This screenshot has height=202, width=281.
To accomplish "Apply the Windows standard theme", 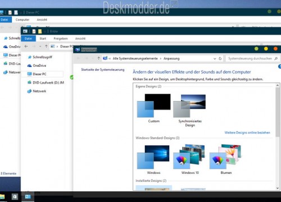I will (x=153, y=157).
